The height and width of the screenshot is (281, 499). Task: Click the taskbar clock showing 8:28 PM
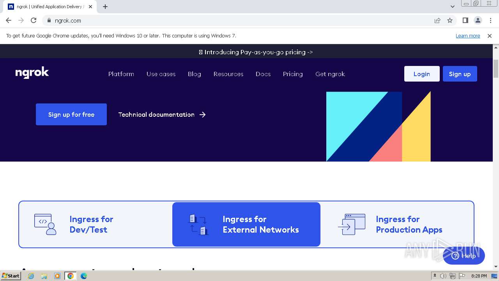coord(479,276)
